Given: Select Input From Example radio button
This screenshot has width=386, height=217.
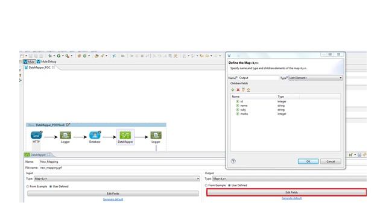Looking at the screenshot, I should click(x=28, y=186).
